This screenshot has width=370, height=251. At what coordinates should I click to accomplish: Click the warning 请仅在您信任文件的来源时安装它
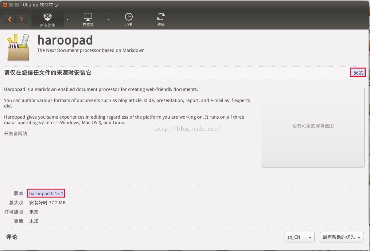[x=48, y=73]
